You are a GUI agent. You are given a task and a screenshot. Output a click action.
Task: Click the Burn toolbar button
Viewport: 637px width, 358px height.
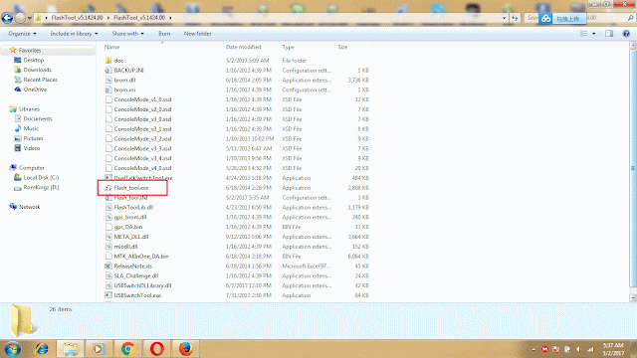tap(164, 34)
